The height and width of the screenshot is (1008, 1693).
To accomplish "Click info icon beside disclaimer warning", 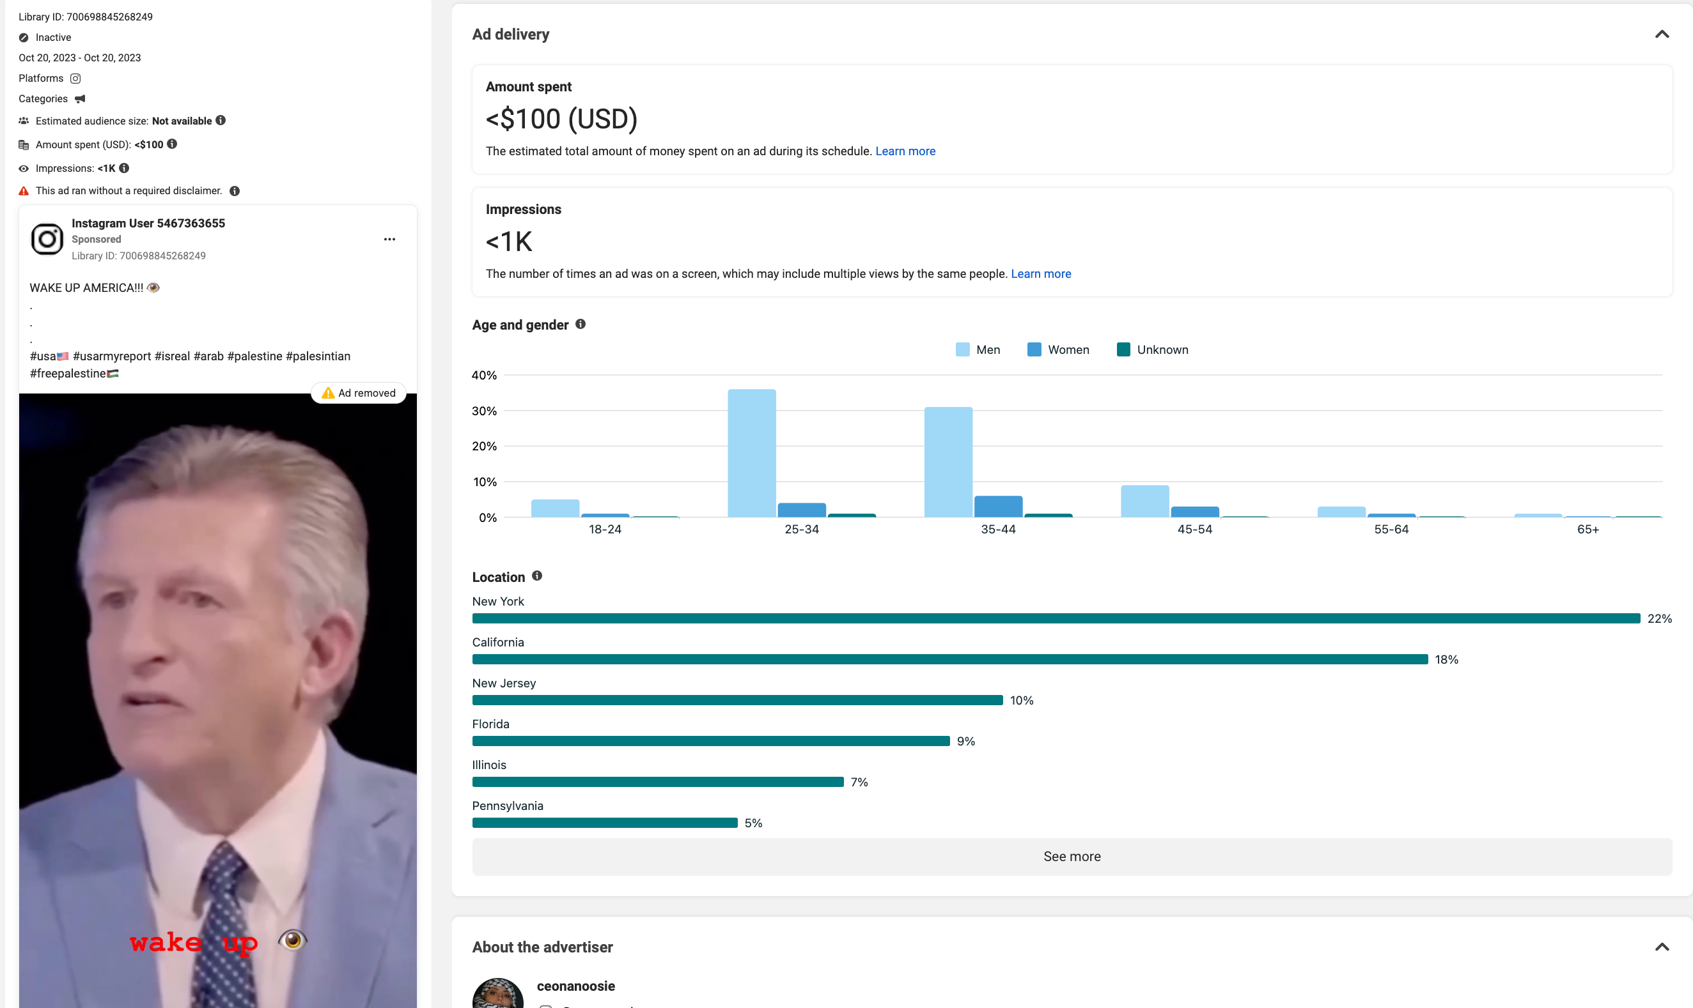I will pyautogui.click(x=235, y=191).
